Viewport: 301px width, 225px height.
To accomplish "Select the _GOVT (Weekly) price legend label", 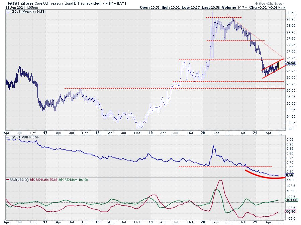I will 21,12.
